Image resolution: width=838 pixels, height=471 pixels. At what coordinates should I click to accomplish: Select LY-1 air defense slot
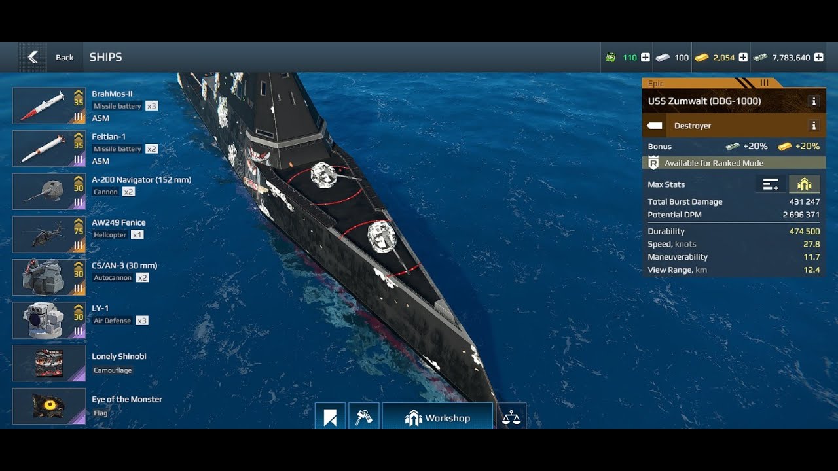[49, 321]
